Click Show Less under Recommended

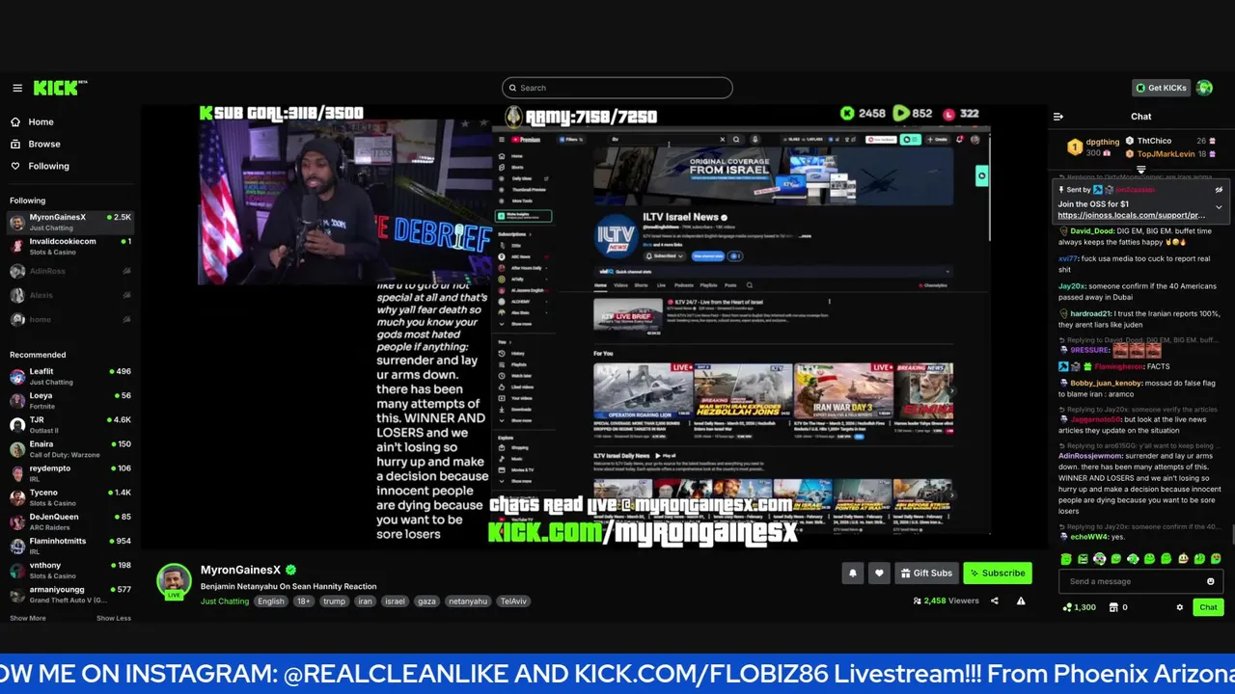[x=114, y=618]
